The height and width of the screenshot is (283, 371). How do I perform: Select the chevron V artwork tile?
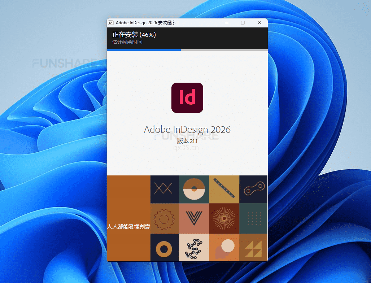click(x=194, y=218)
